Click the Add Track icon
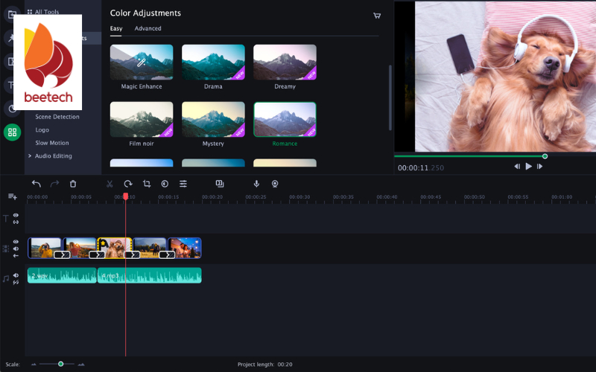596x372 pixels. click(12, 196)
